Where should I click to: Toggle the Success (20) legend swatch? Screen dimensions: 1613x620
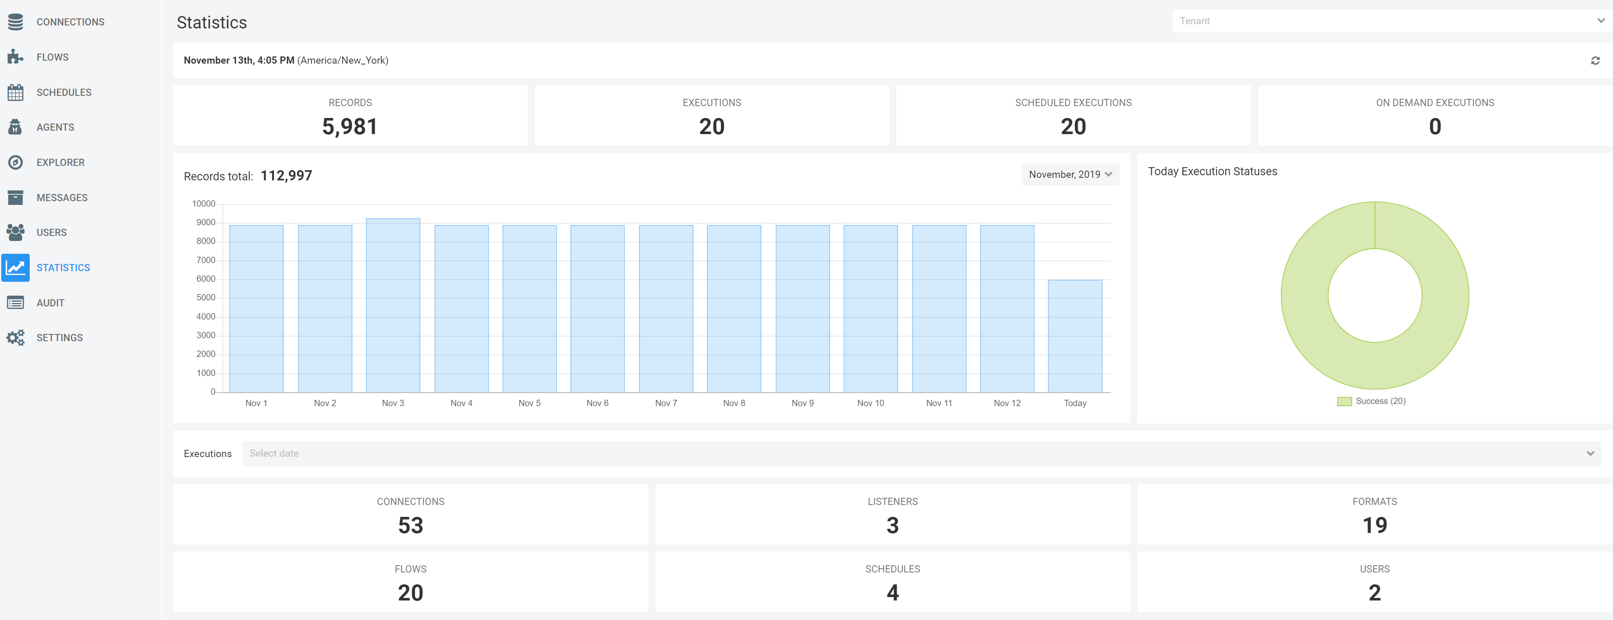pos(1344,401)
